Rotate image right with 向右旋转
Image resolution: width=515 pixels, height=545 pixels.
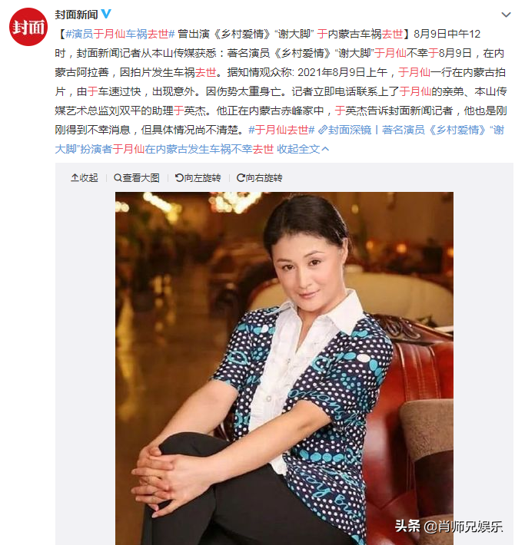[260, 178]
